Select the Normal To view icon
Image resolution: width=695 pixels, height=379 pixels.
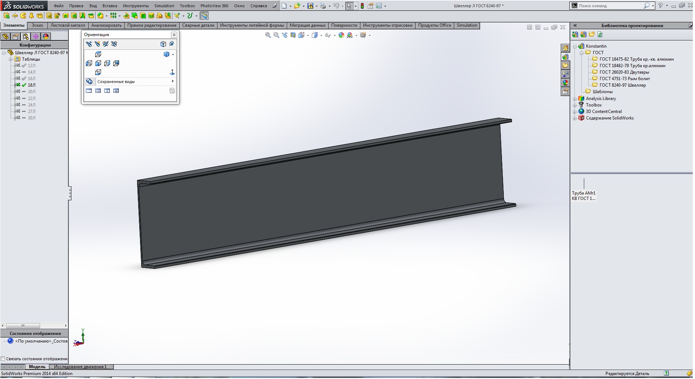click(x=172, y=72)
